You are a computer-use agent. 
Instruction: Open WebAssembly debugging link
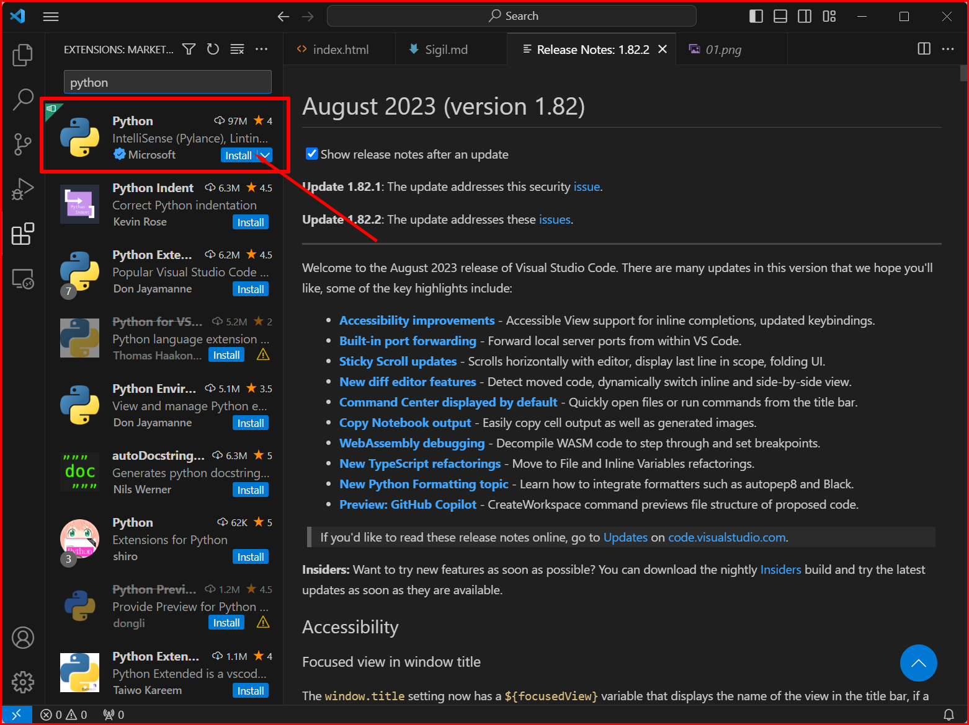click(x=412, y=443)
